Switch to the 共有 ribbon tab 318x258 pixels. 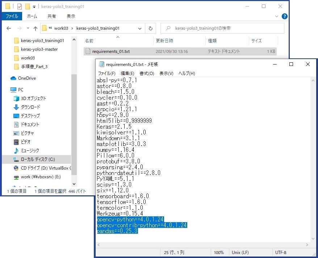point(51,16)
